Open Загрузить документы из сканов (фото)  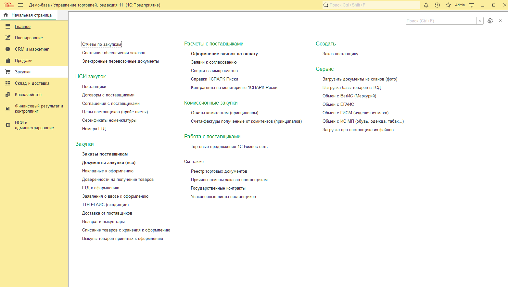tap(360, 79)
